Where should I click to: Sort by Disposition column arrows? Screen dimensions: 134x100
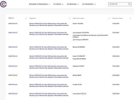click(69, 18)
